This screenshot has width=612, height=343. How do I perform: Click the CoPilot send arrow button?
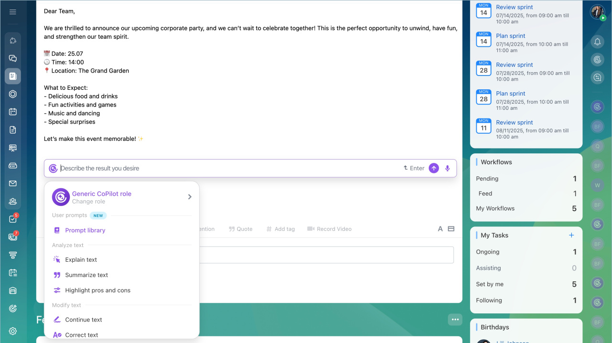click(x=434, y=168)
